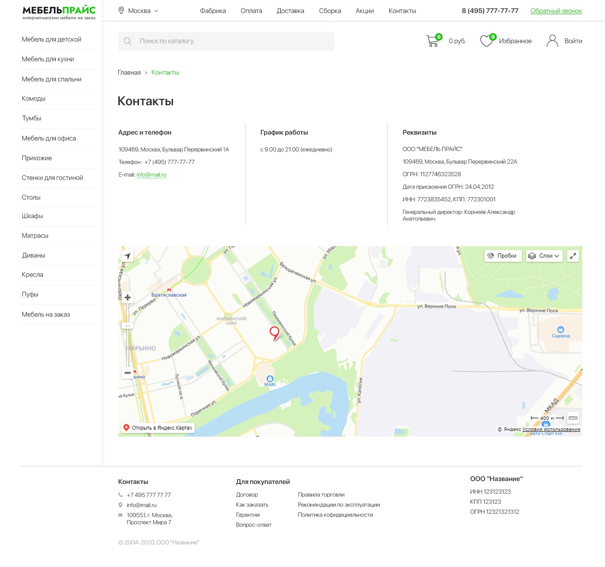The width and height of the screenshot is (605, 567).
Task: Open Контакты in the top menu
Action: pyautogui.click(x=402, y=11)
